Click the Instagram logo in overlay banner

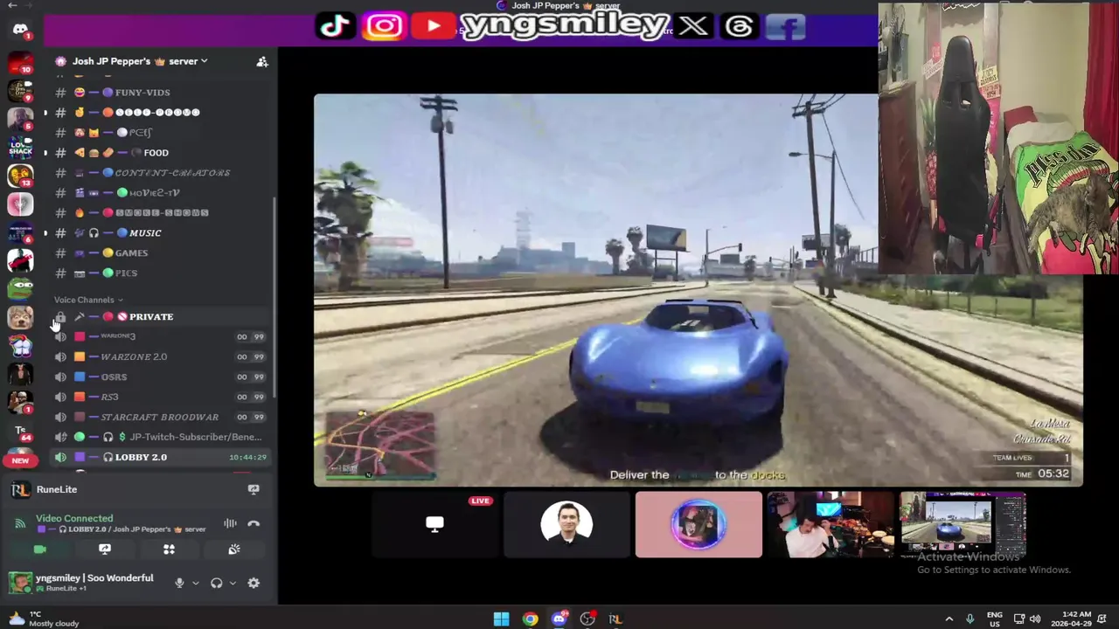384,26
